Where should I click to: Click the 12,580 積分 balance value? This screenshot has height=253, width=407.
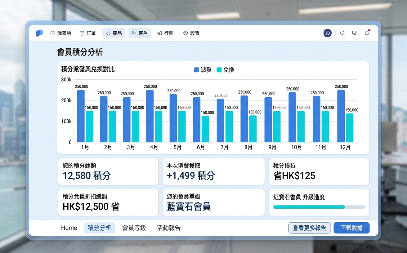(x=87, y=176)
